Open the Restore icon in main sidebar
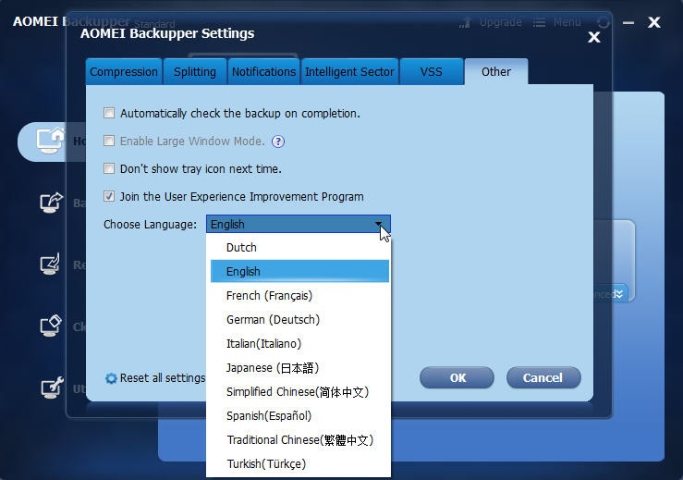 pyautogui.click(x=51, y=265)
